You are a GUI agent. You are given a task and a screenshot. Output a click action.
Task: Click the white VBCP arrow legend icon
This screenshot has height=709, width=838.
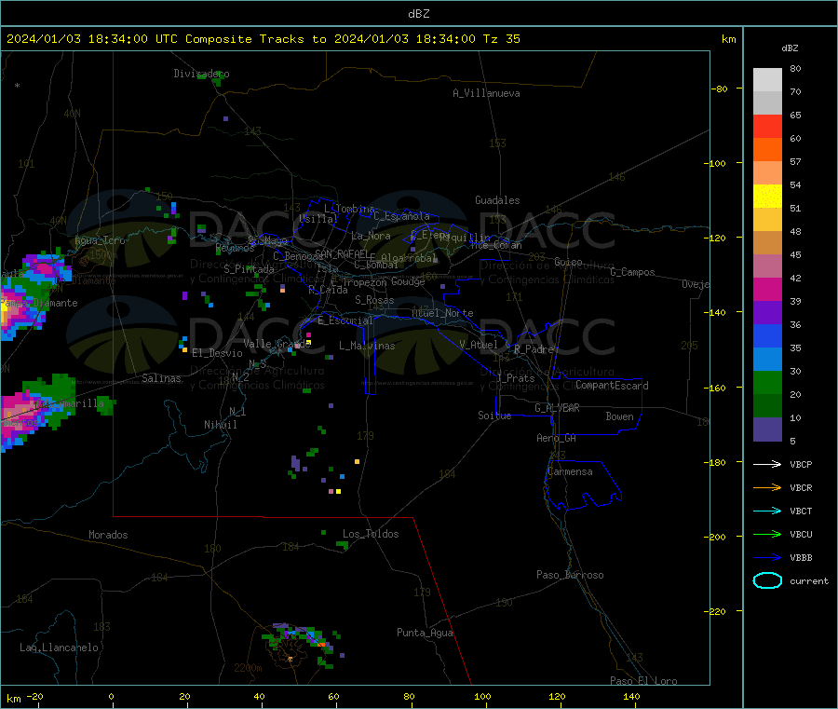click(x=767, y=464)
